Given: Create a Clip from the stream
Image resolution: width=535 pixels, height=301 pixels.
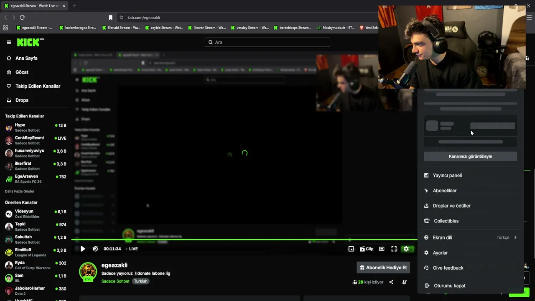Looking at the screenshot, I should coord(367,249).
